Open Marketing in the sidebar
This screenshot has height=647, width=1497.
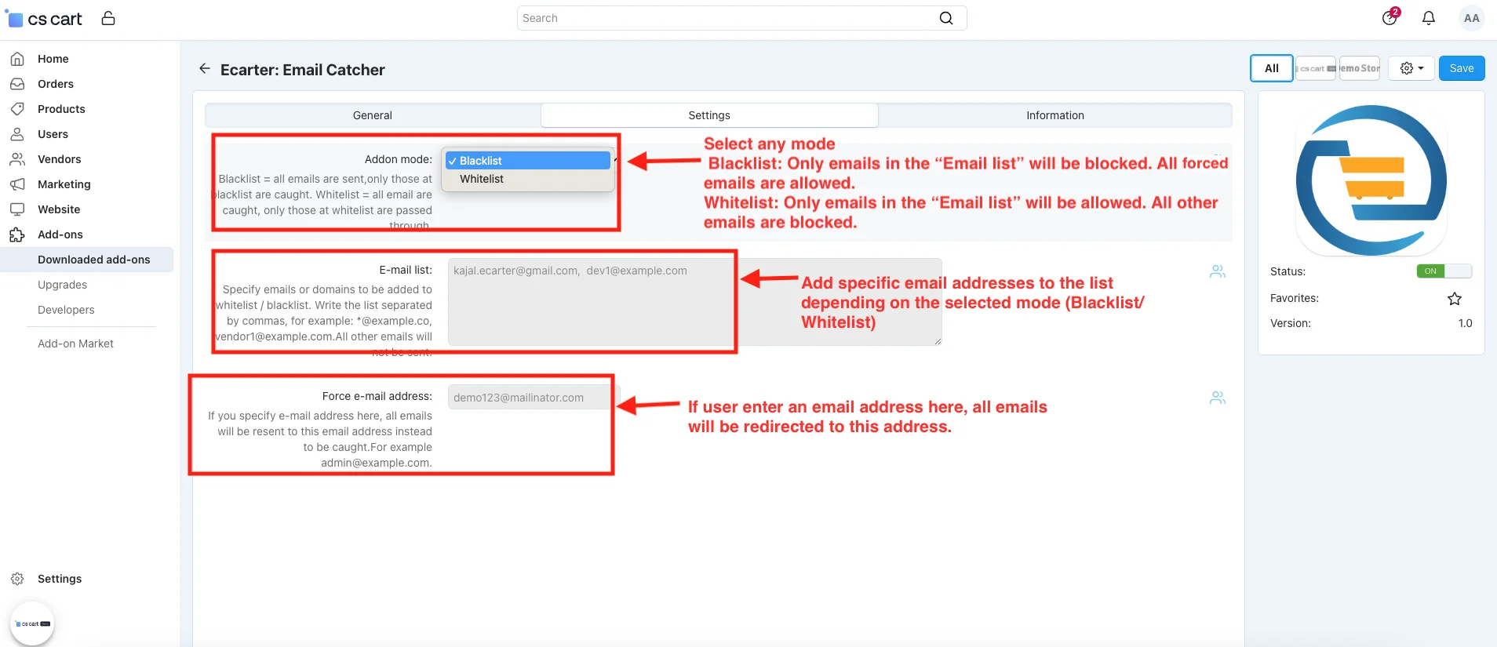(x=64, y=184)
